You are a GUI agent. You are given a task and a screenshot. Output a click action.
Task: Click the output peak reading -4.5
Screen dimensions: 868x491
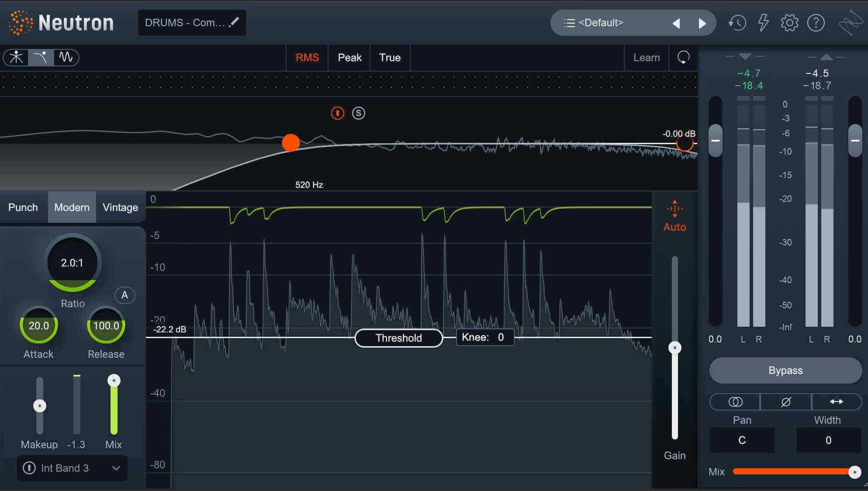tap(817, 73)
